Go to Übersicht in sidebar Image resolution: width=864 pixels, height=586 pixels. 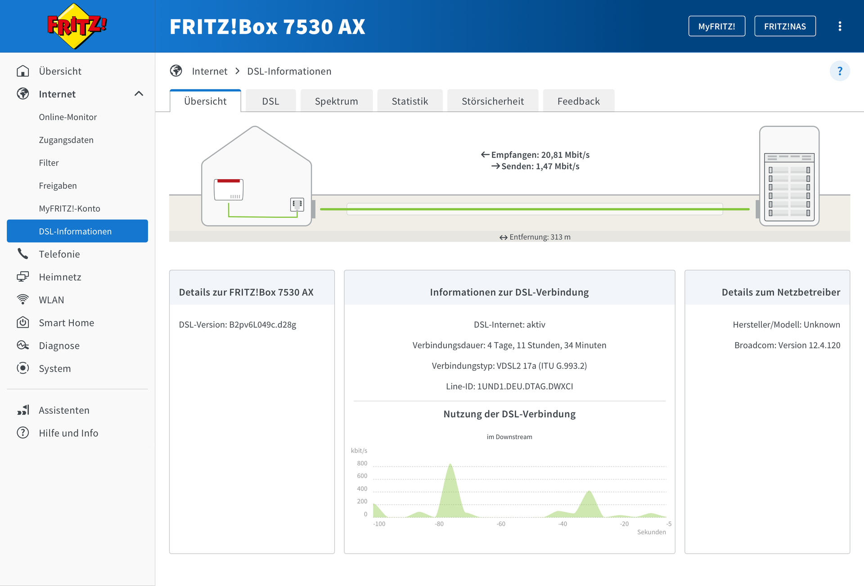click(60, 71)
